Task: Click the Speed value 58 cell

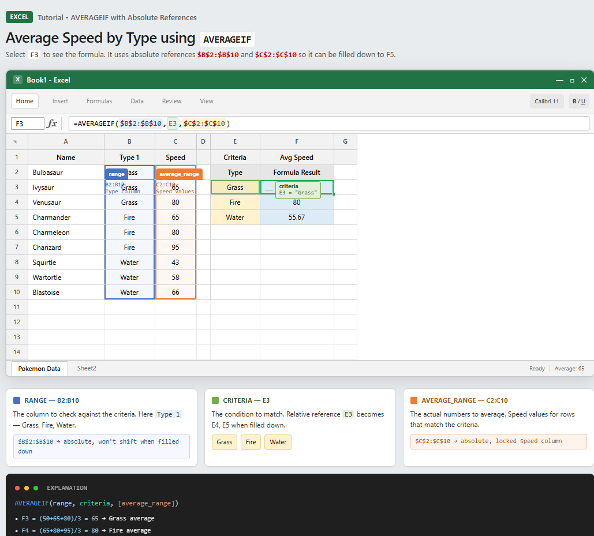Action: tap(175, 278)
